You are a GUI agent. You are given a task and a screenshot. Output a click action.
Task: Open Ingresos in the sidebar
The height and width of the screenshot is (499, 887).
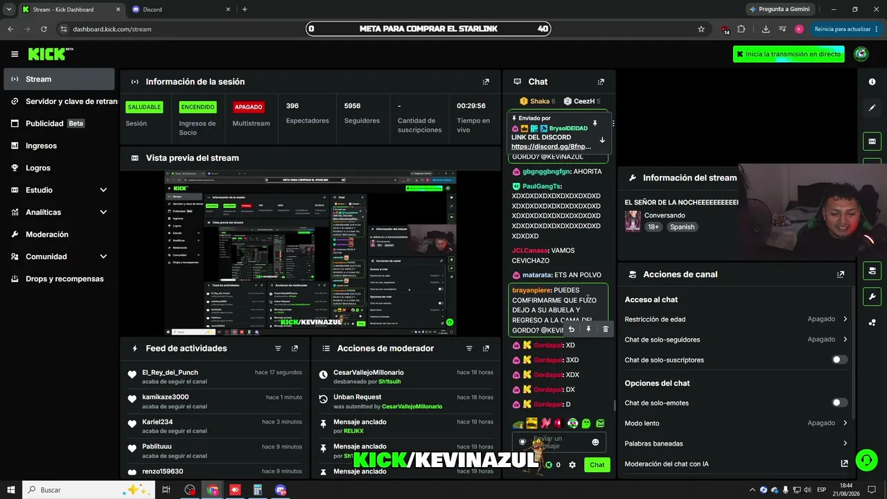click(x=59, y=146)
